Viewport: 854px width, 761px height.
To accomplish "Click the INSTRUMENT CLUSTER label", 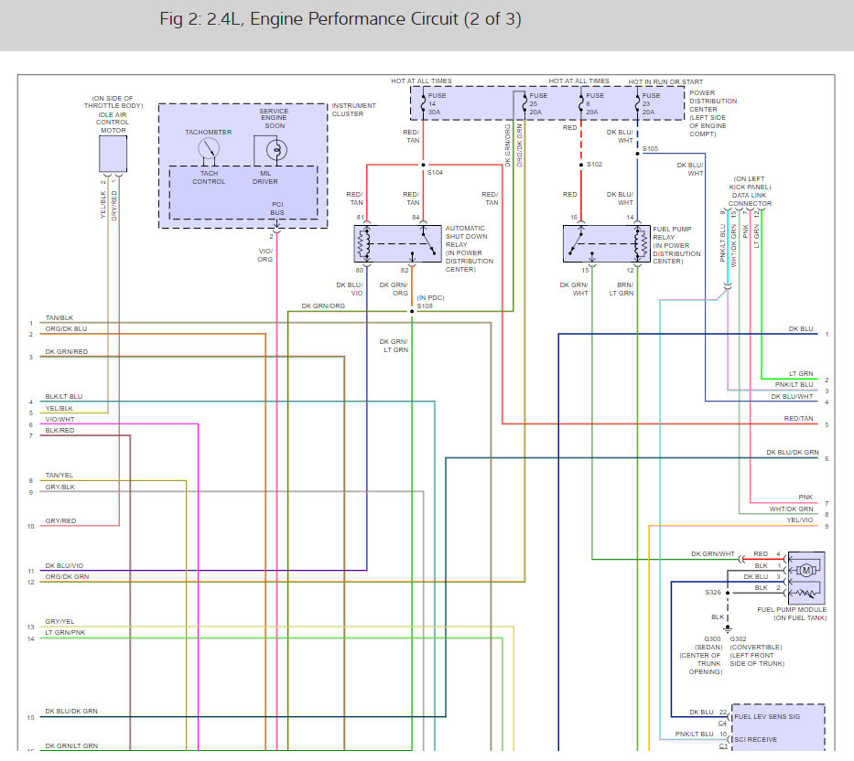I will (353, 110).
